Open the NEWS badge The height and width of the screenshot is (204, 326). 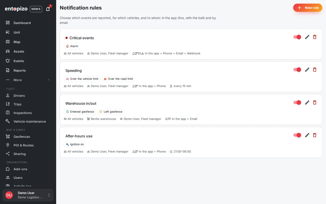tap(36, 9)
